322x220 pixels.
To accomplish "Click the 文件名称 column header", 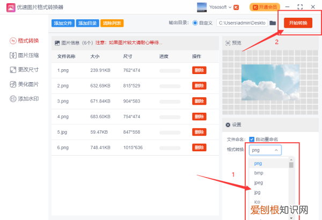I will click(66, 56).
